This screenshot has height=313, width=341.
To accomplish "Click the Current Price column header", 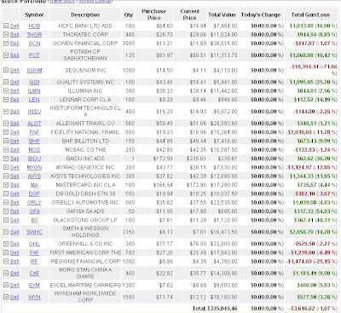I will tap(189, 14).
